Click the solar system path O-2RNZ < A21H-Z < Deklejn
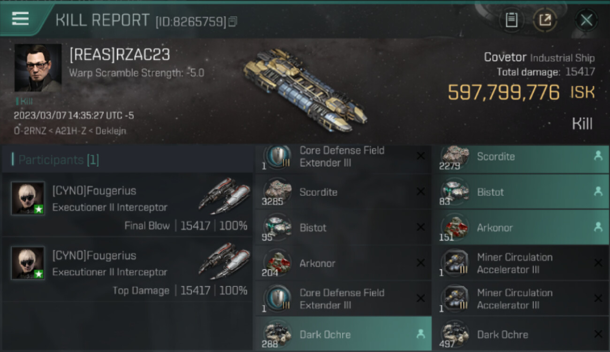Screen dimensions: 610x352 tap(70, 131)
